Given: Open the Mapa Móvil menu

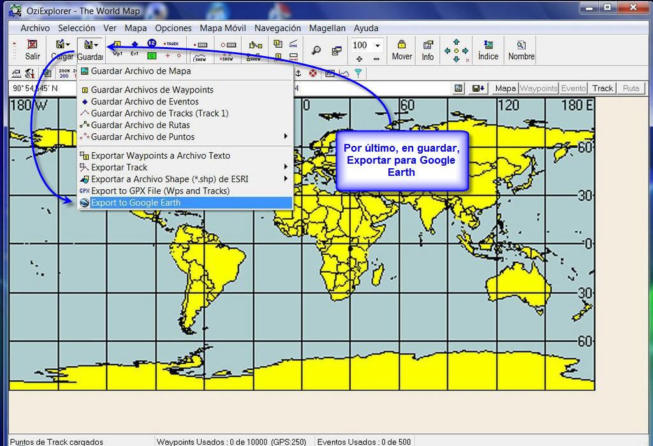Looking at the screenshot, I should 223,28.
